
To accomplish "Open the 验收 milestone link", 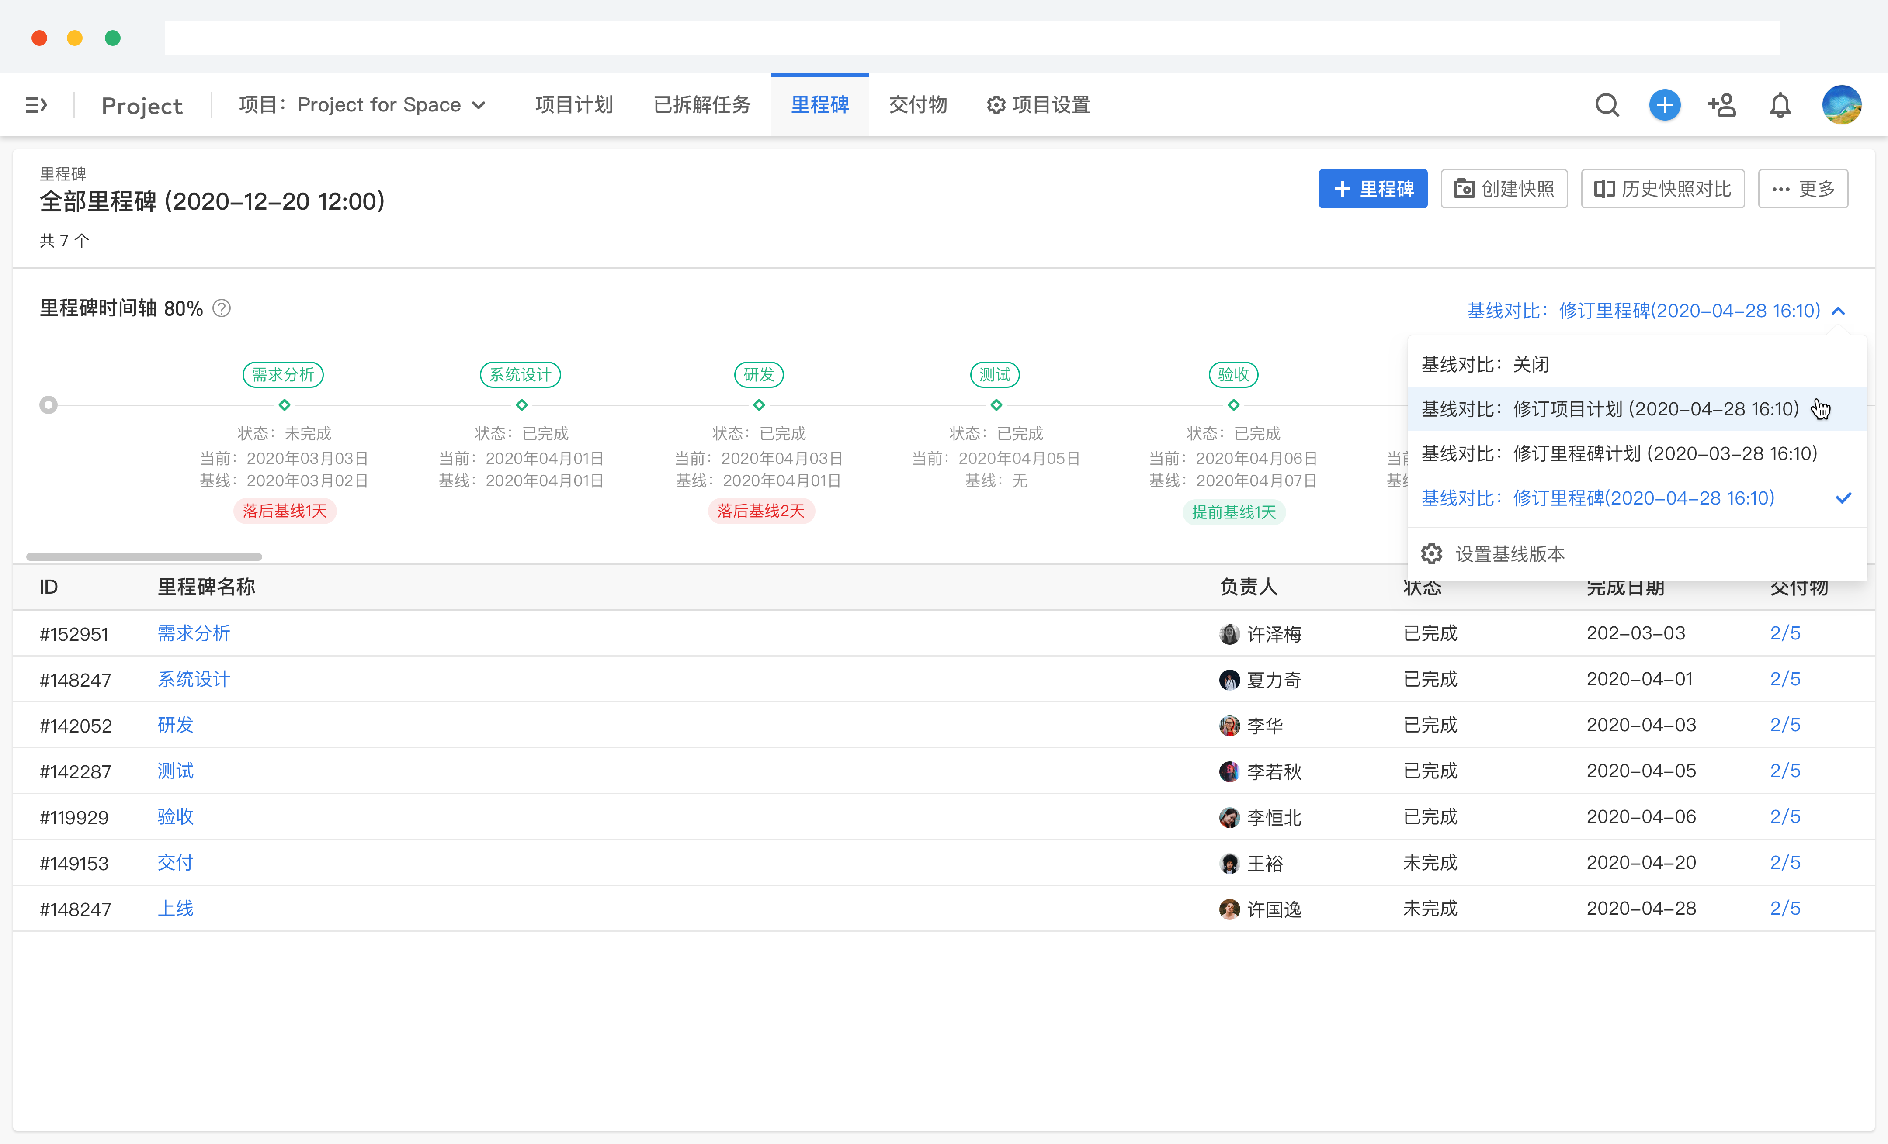I will [x=175, y=817].
